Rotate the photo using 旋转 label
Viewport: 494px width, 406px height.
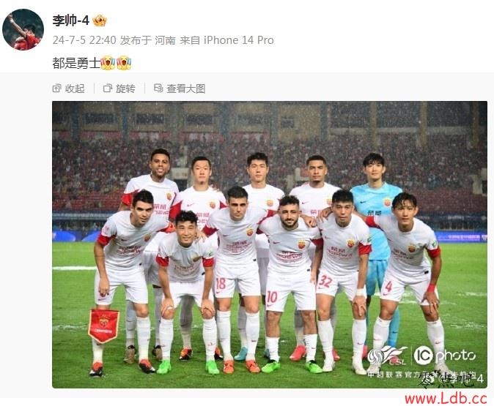click(125, 89)
